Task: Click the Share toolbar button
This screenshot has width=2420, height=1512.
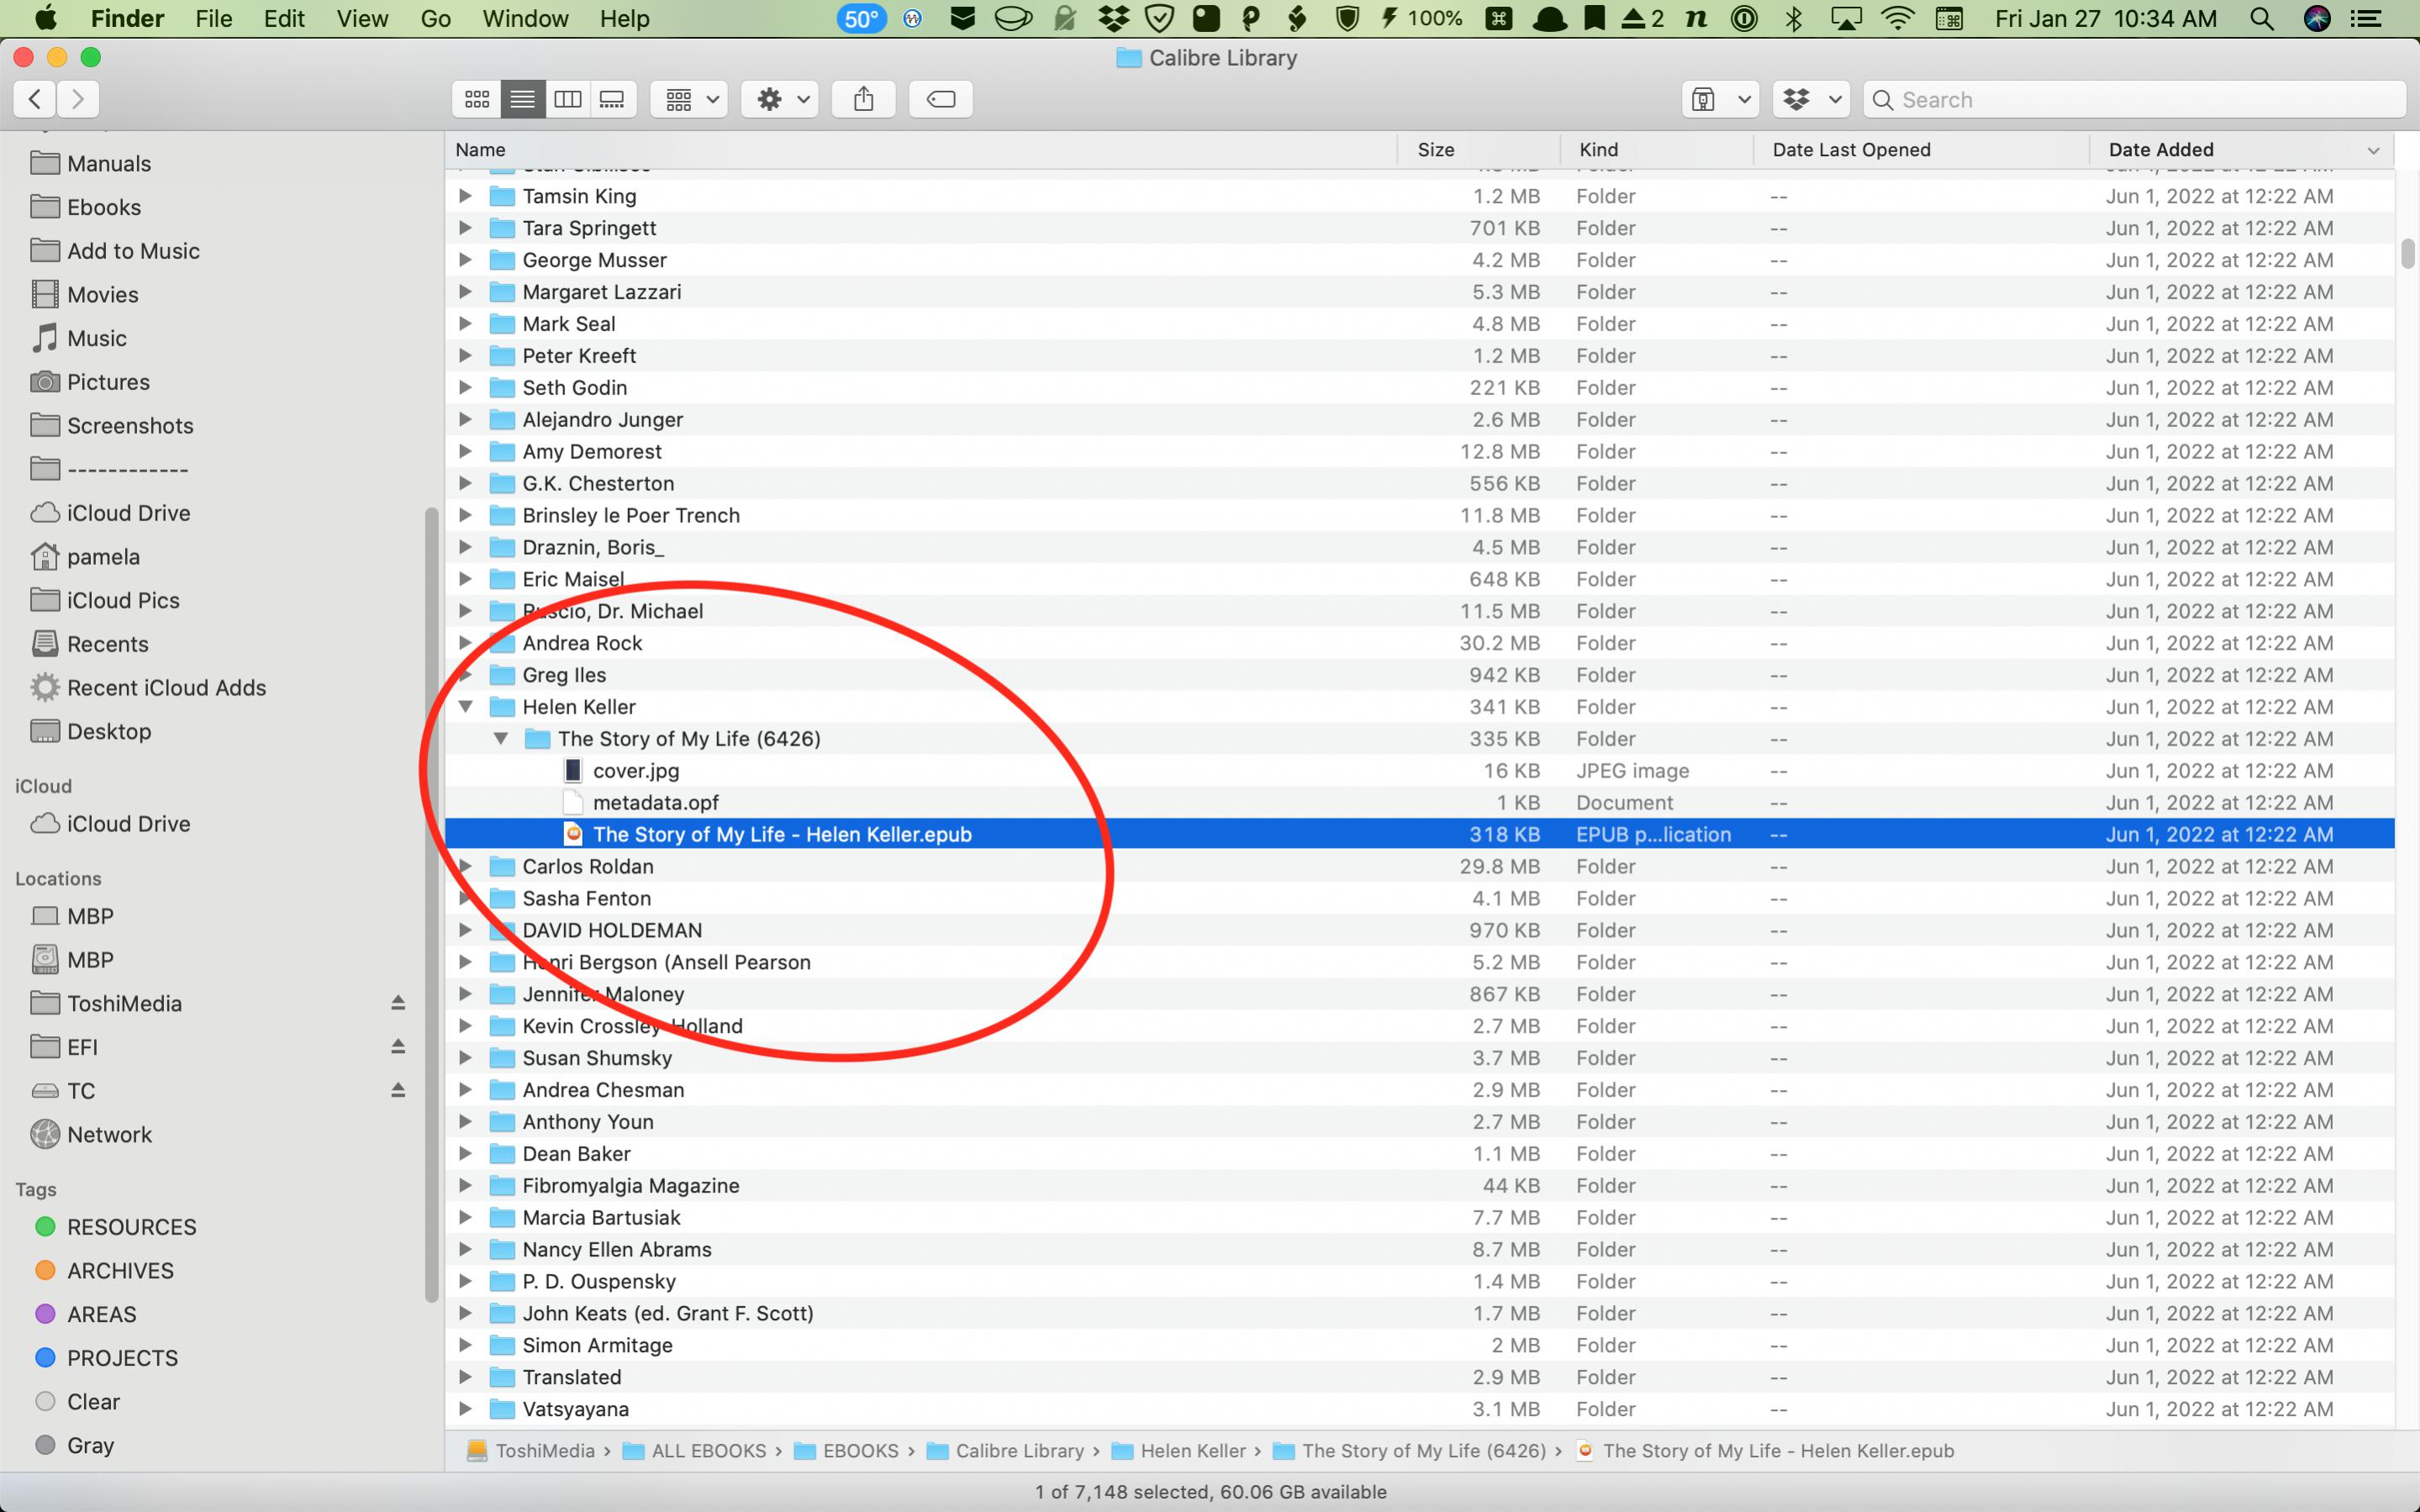Action: [864, 99]
